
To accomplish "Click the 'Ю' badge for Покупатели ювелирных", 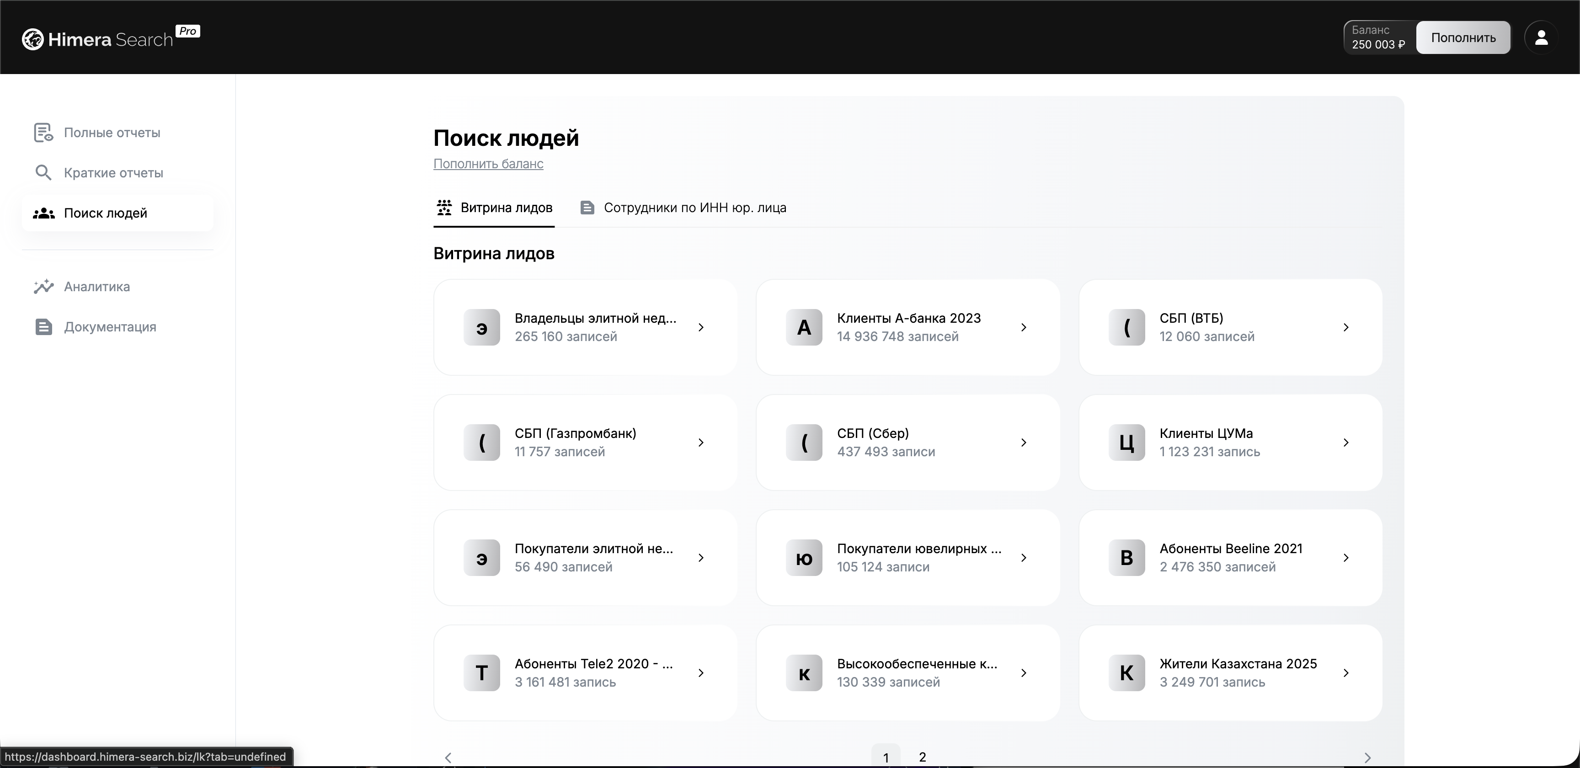I will tap(804, 558).
